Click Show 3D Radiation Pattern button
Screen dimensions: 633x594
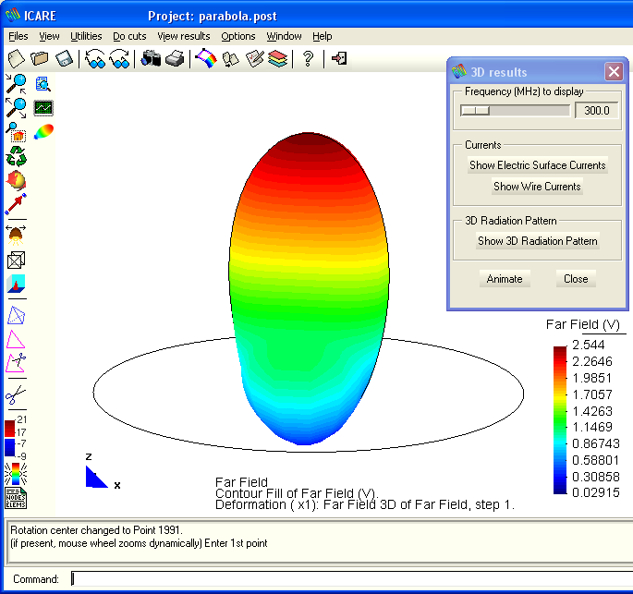[x=537, y=241]
